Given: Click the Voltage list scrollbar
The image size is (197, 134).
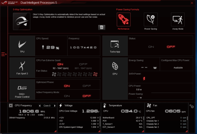Looking at the screenshot, I should (x=100, y=121).
